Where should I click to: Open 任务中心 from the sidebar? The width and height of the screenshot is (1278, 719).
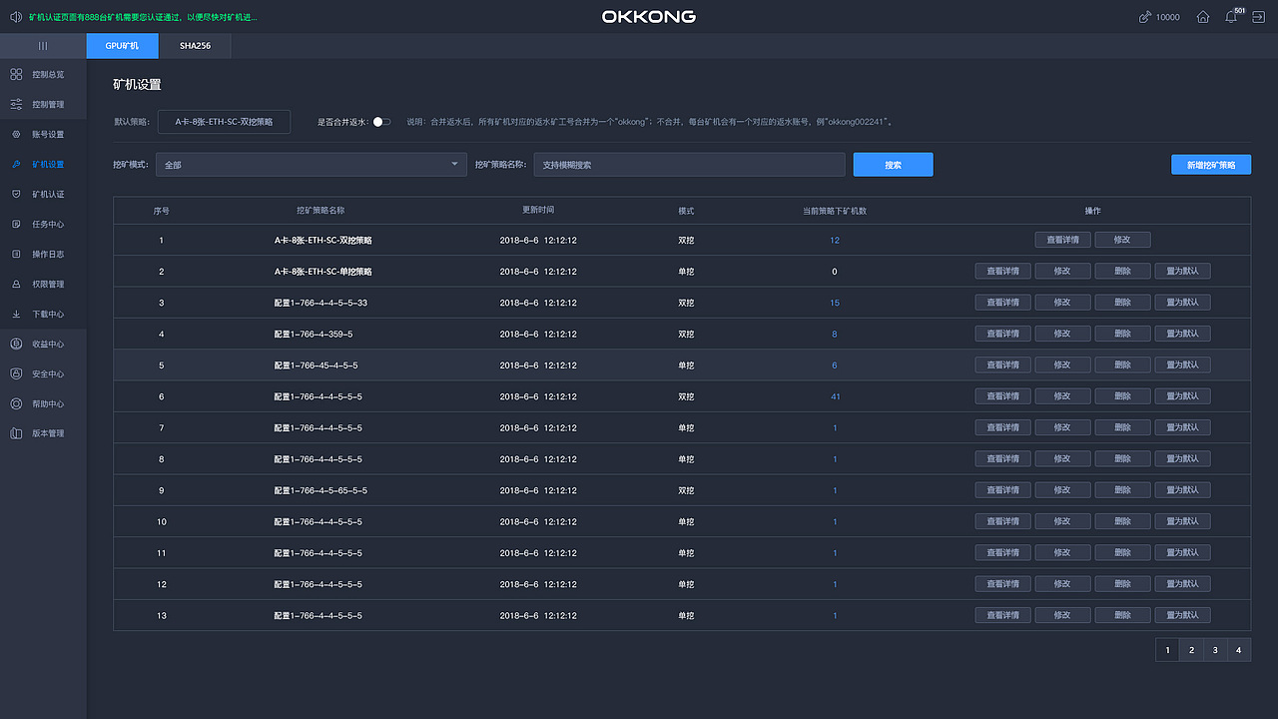46,223
